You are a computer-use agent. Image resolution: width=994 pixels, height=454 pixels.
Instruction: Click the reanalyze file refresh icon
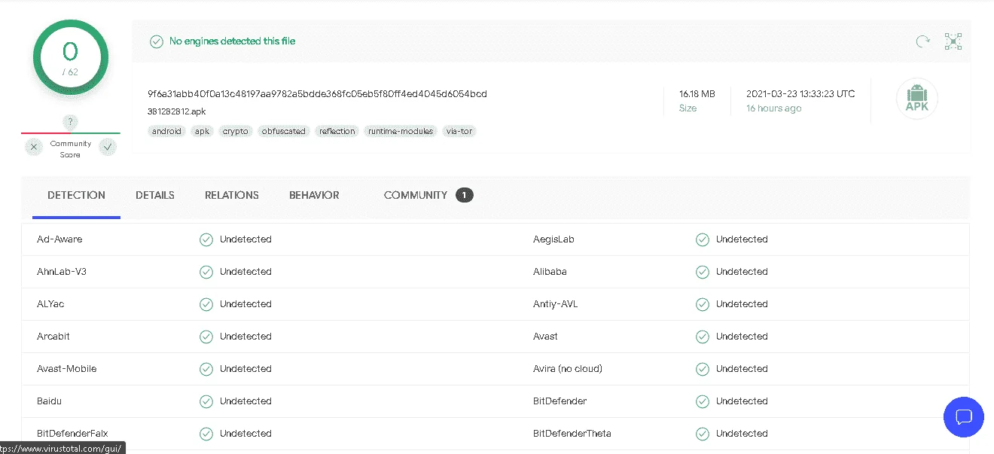tap(922, 41)
